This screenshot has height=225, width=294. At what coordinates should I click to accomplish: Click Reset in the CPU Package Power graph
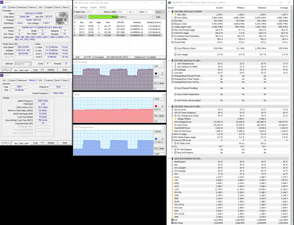tap(162, 148)
